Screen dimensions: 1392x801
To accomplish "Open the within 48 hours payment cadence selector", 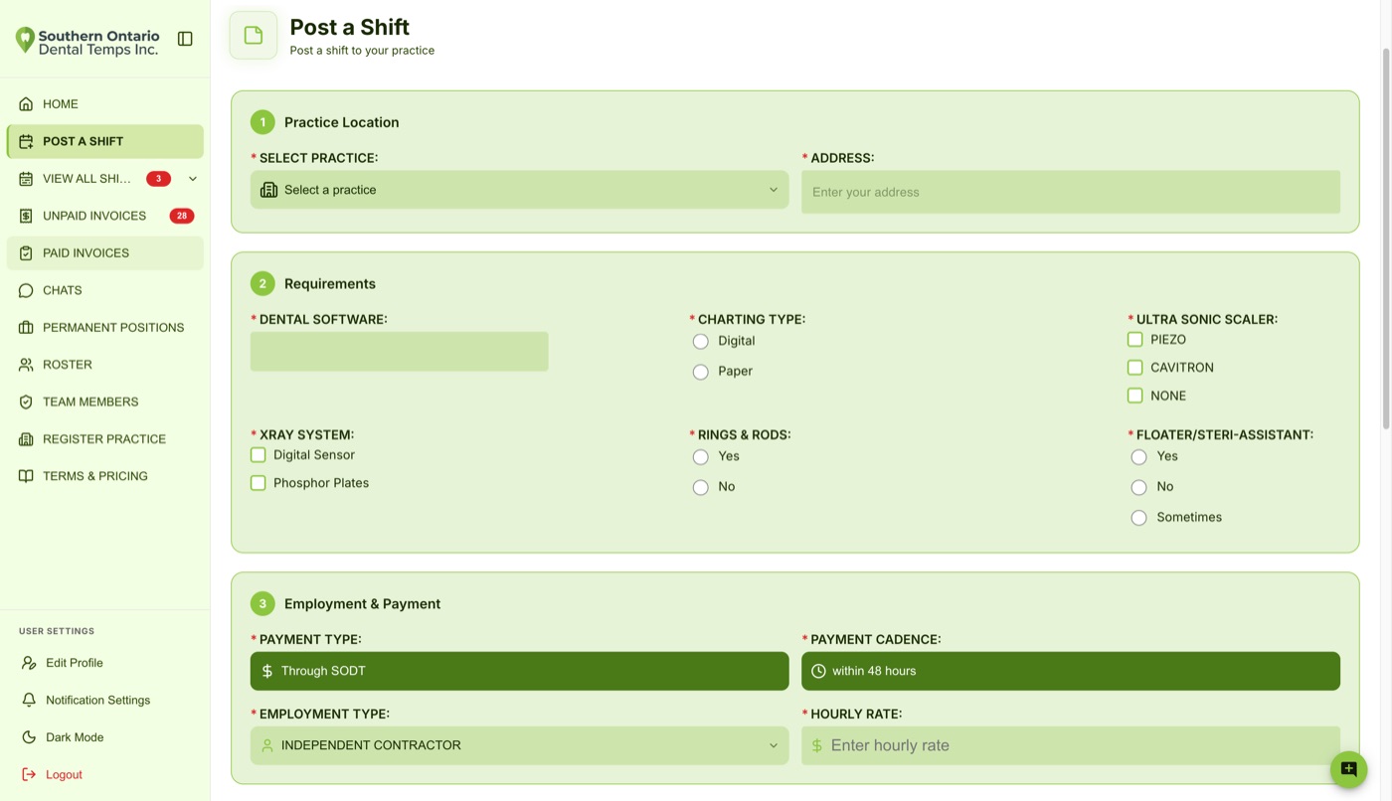I will click(x=1071, y=671).
